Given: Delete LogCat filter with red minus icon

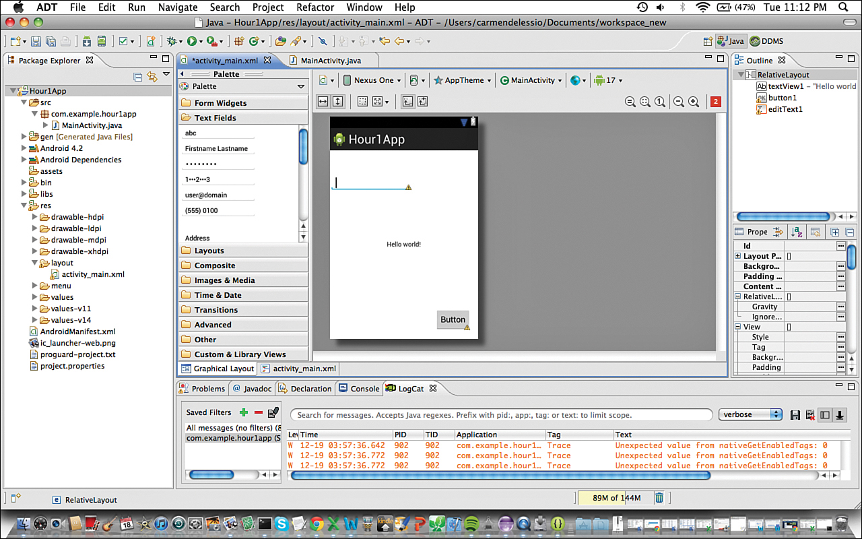Looking at the screenshot, I should point(259,412).
